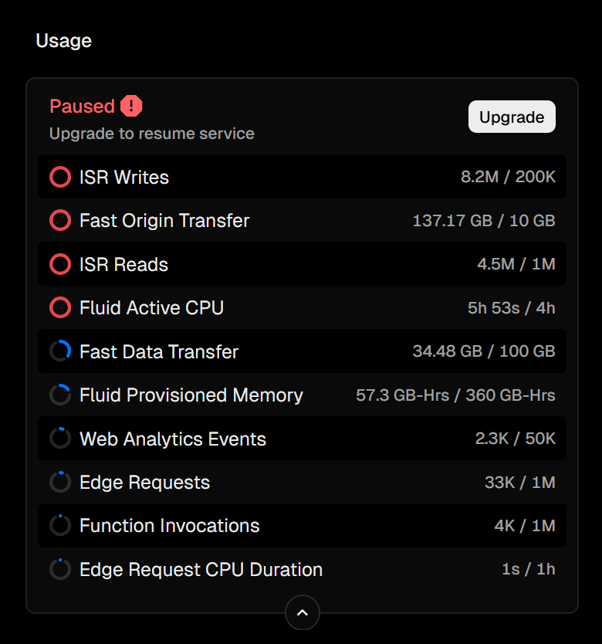Click the red progress ring beside ISR Writes
Screen dimensions: 602x644
(59, 177)
